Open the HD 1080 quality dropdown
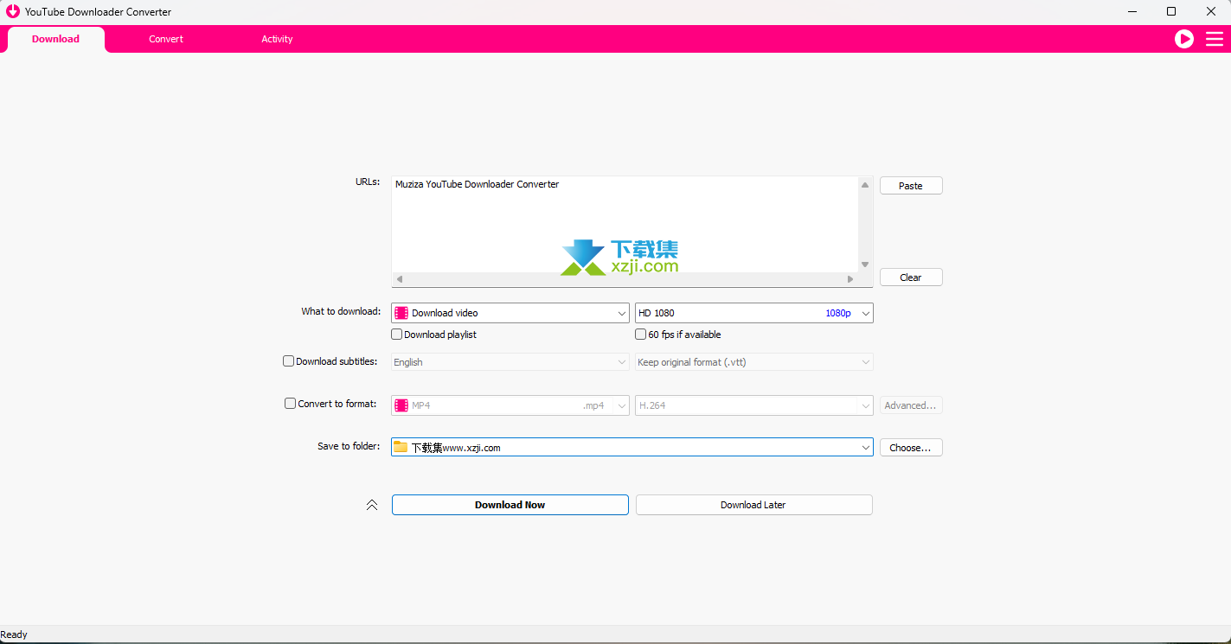Screen dimensions: 1231x644 pos(754,313)
